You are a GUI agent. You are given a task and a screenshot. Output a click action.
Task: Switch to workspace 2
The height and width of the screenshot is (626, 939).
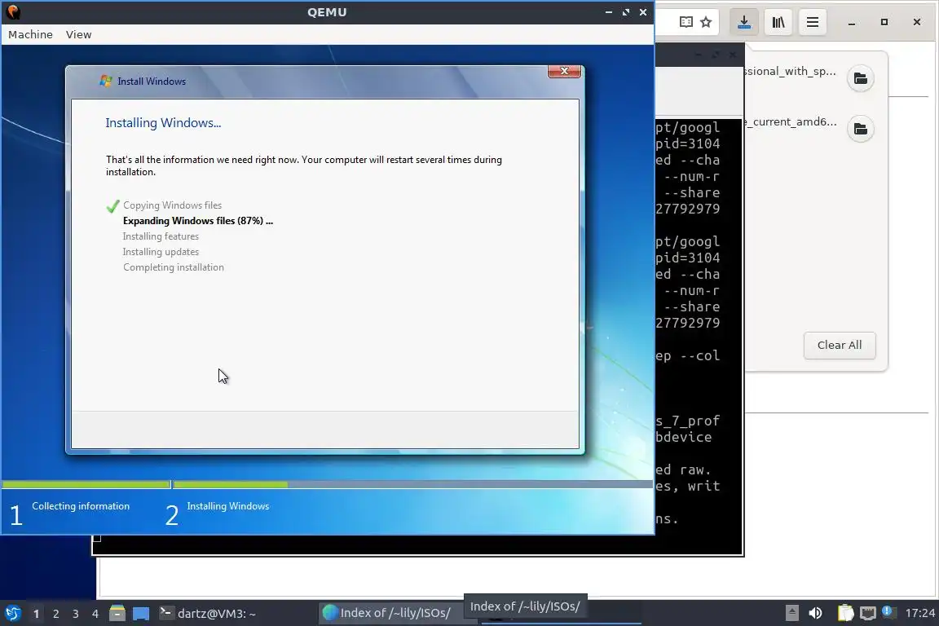coord(55,614)
